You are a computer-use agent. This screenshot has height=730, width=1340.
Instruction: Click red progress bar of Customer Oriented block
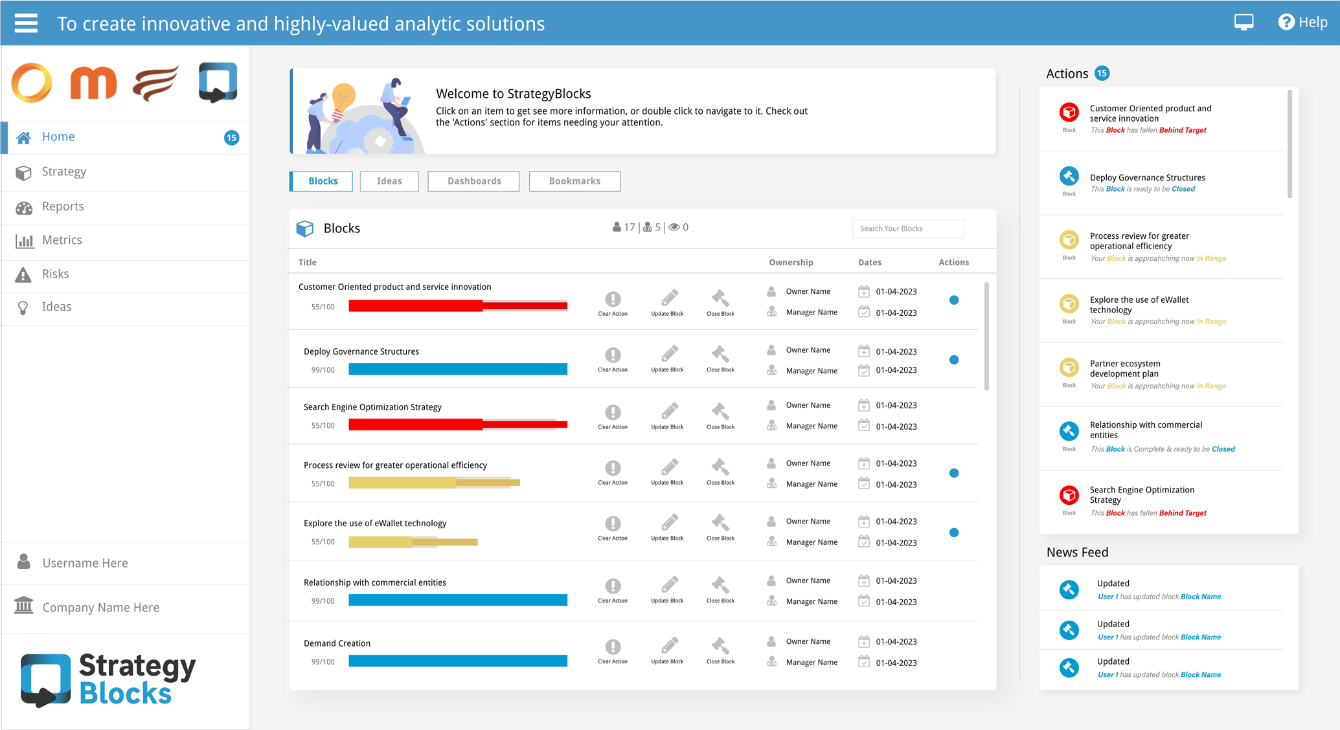458,306
